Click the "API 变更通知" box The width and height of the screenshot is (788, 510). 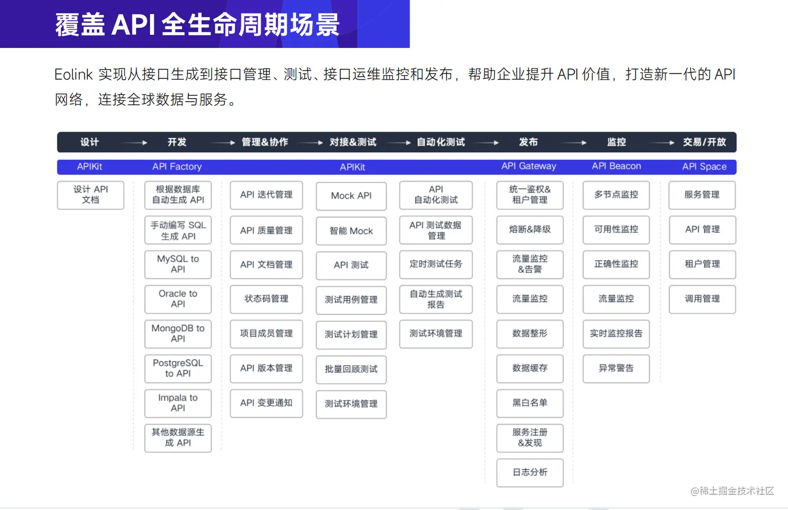click(x=266, y=403)
